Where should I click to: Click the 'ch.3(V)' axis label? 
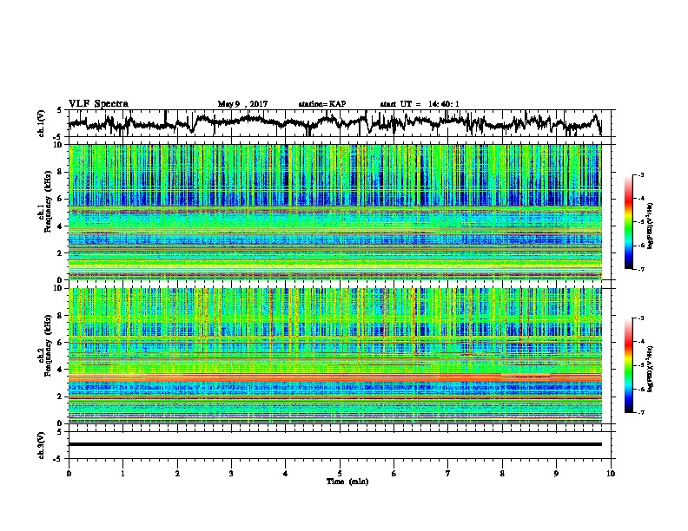(x=41, y=445)
